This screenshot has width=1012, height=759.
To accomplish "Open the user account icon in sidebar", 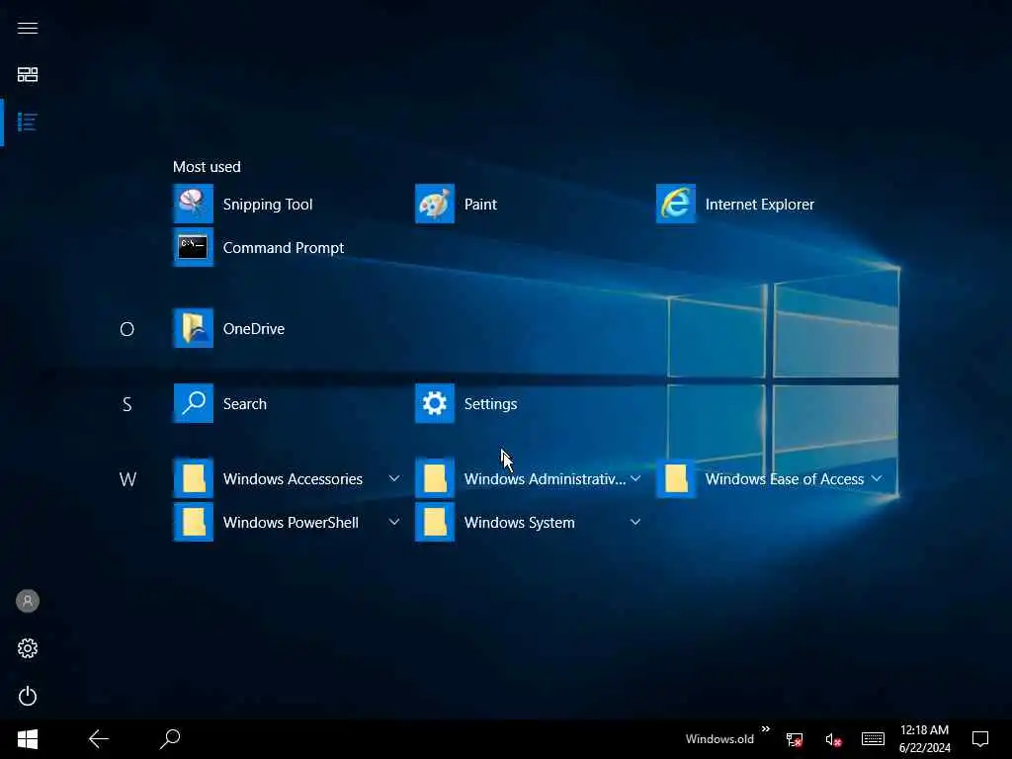I will coord(27,601).
